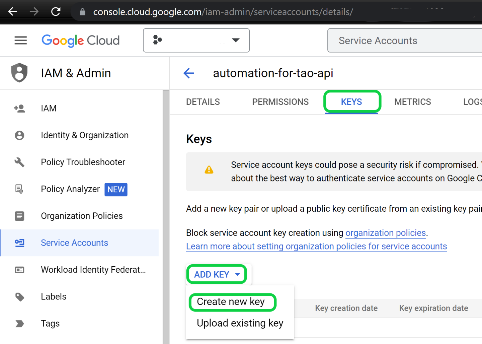Click Learn more about setting organization policies
The image size is (482, 344).
click(x=316, y=247)
